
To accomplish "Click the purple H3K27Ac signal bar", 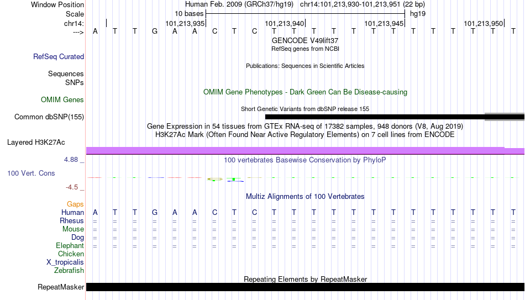I will click(x=306, y=151).
